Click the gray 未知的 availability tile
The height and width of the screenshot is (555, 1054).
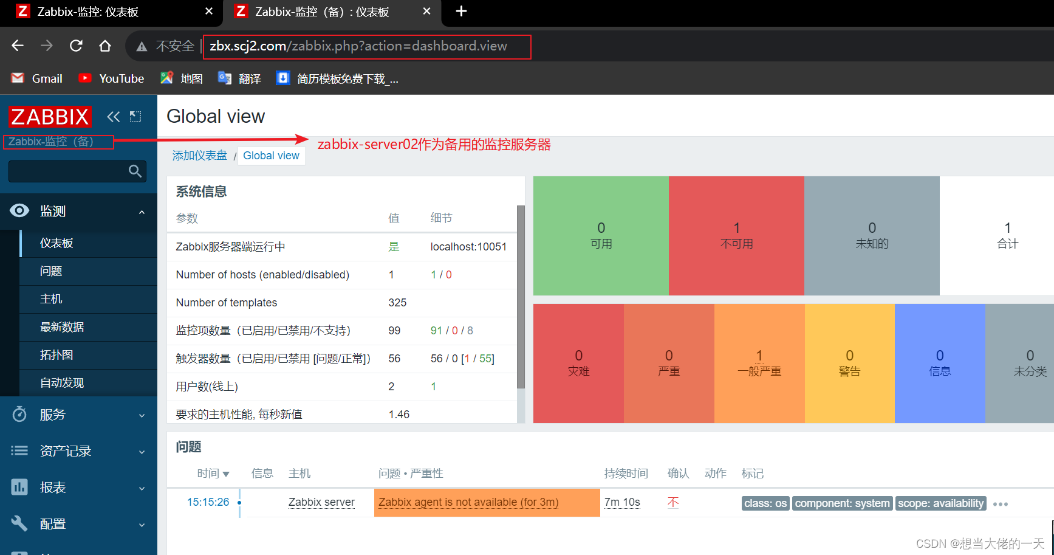click(872, 236)
